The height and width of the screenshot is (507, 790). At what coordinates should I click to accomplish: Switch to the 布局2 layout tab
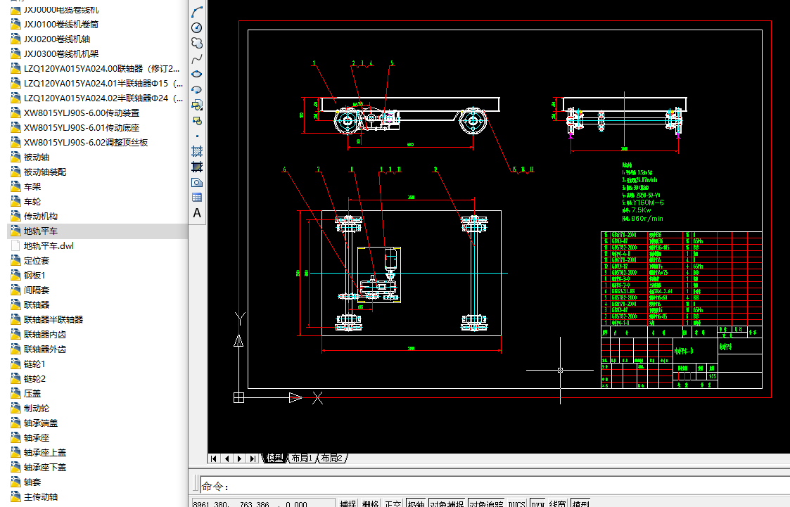click(x=331, y=458)
